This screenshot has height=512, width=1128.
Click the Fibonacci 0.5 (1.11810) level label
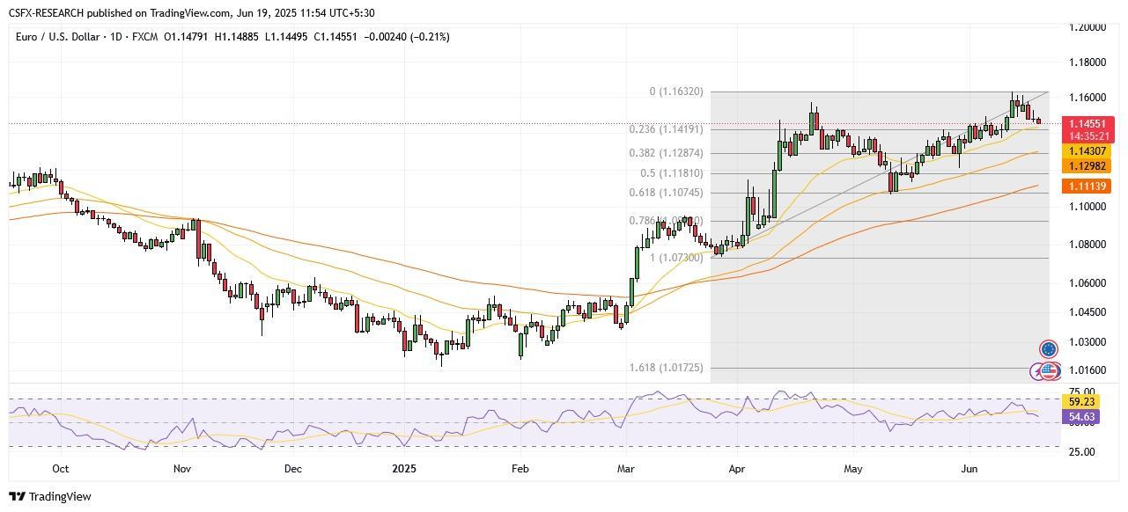click(x=672, y=173)
